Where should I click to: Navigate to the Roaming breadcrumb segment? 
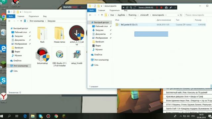point(132,15)
